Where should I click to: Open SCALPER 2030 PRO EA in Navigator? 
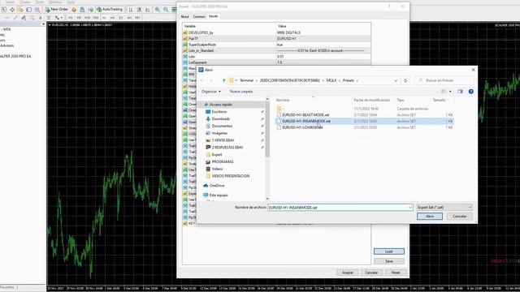point(15,56)
